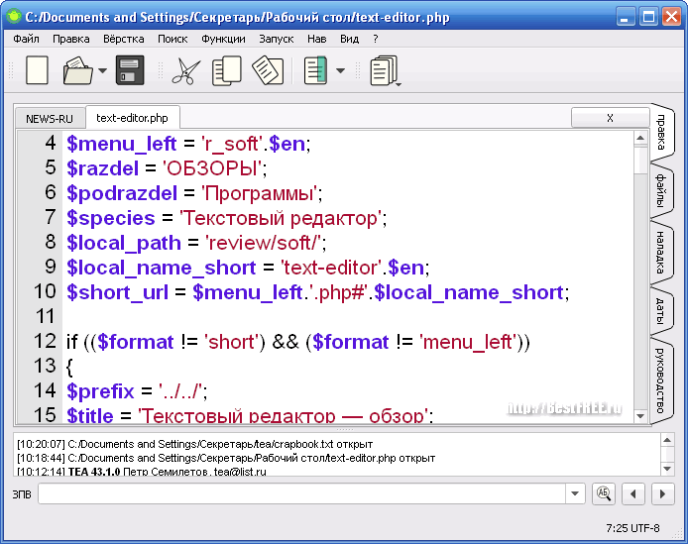
Task: Click the search magnifier button
Action: [x=604, y=494]
